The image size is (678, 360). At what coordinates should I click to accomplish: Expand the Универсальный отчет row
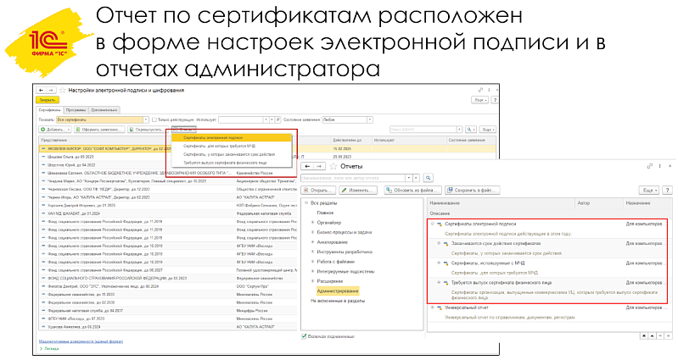[x=433, y=307]
